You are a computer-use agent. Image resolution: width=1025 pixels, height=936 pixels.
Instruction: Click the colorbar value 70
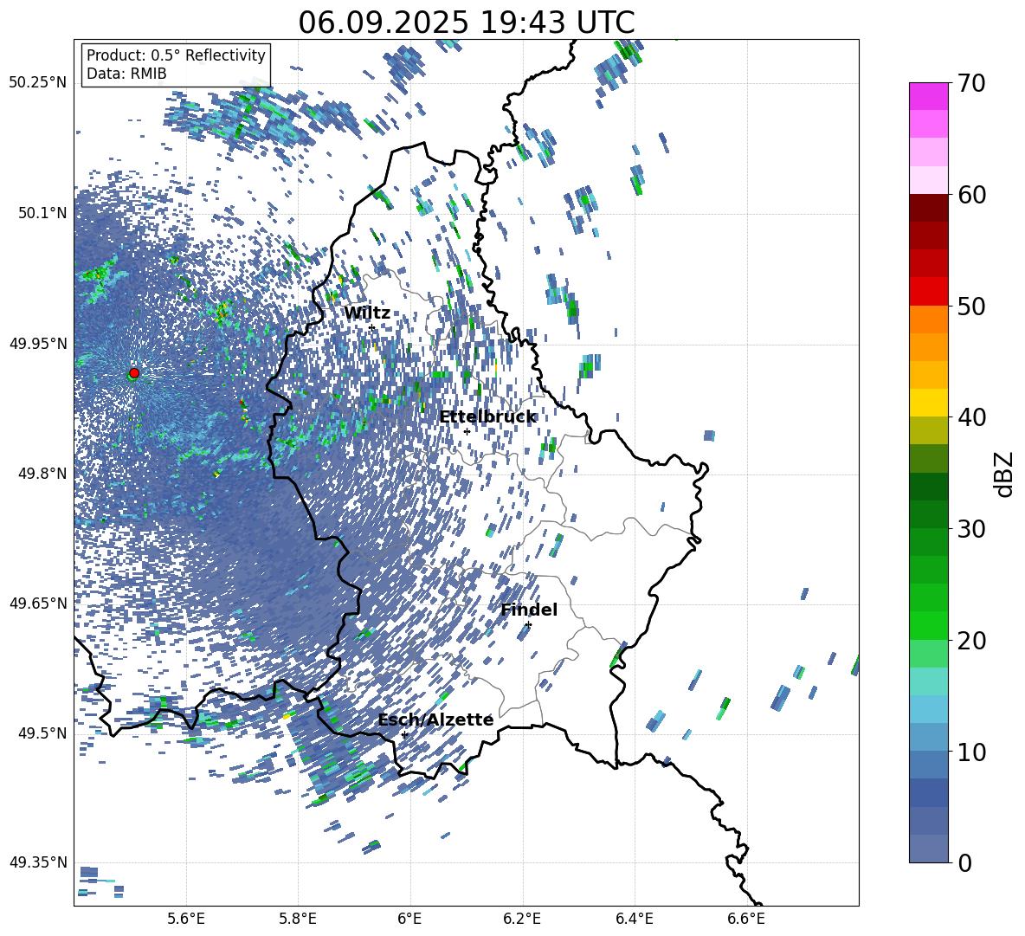(x=972, y=84)
